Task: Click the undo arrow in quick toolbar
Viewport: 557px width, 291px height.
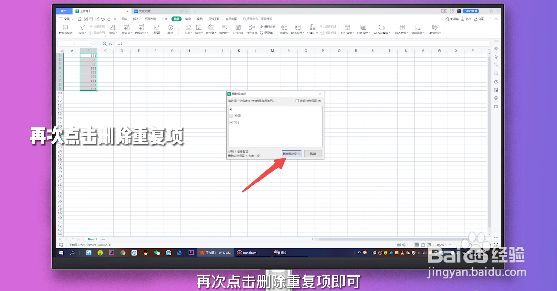Action: [x=103, y=19]
